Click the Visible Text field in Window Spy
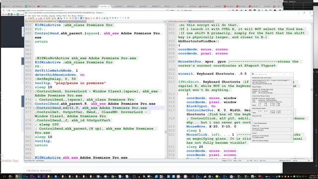The height and width of the screenshot is (179, 318). 272,129
